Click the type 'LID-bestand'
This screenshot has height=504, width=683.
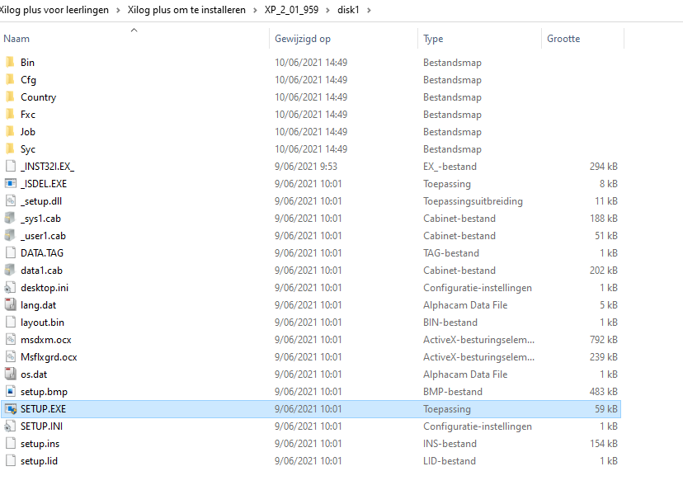449,461
